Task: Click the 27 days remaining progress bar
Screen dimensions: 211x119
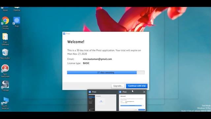Action: click(106, 72)
